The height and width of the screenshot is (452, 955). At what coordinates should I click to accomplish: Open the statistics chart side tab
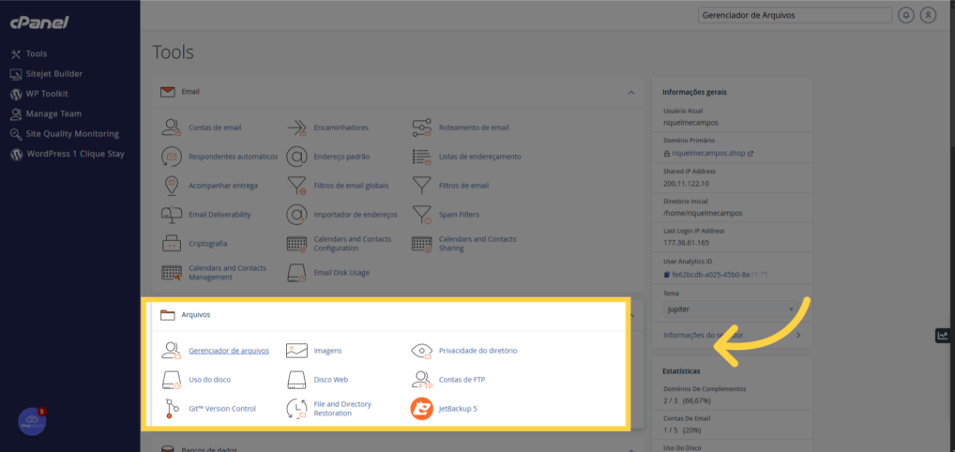pyautogui.click(x=942, y=335)
